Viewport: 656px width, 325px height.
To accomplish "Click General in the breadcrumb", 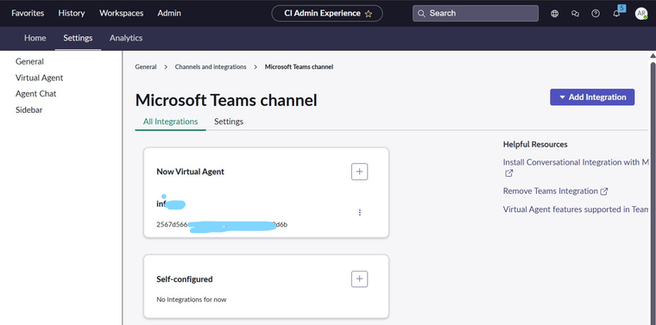I will click(146, 67).
